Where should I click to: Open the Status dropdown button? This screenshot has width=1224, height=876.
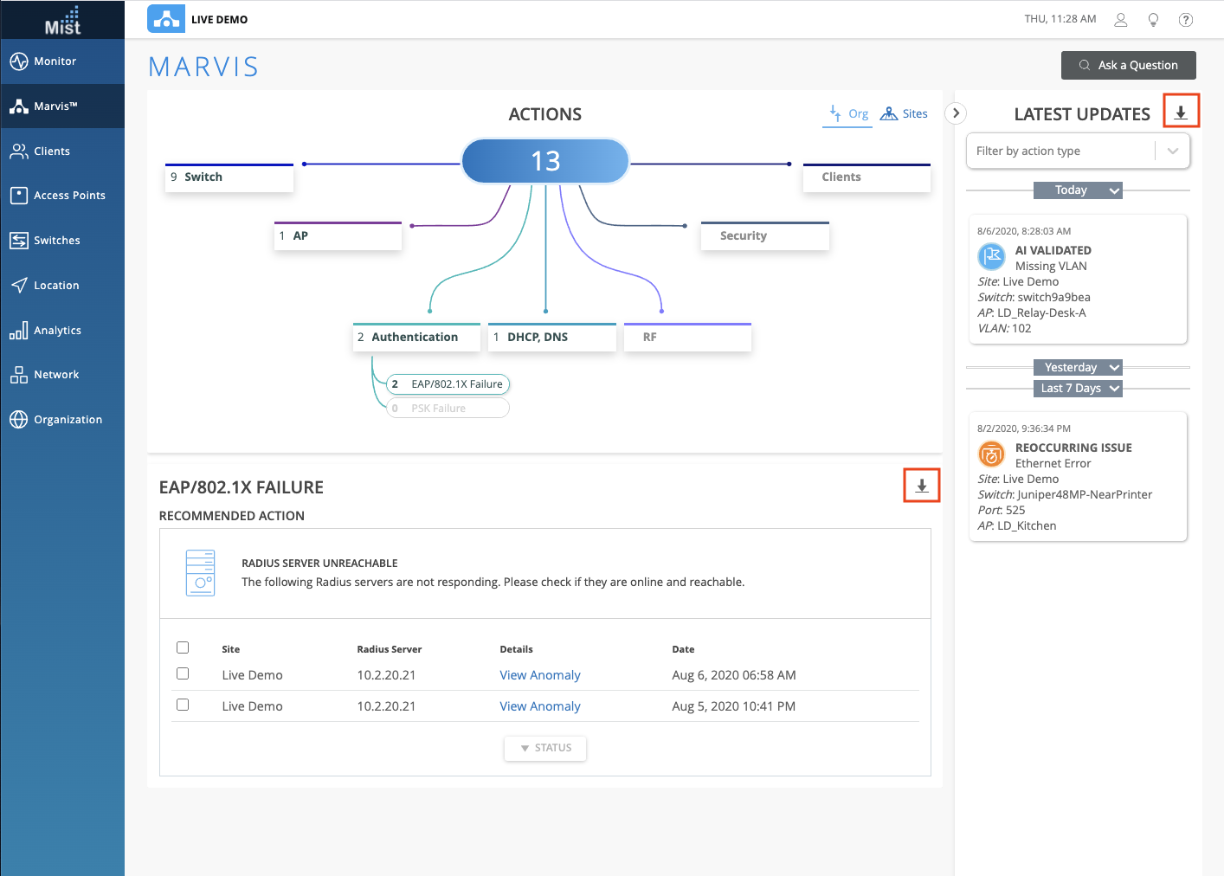point(545,748)
